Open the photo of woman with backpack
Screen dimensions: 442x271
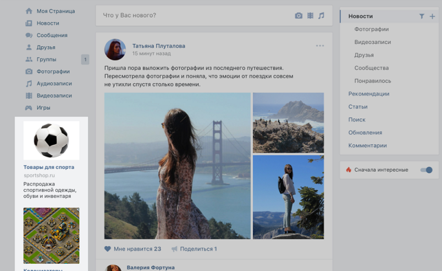[289, 197]
